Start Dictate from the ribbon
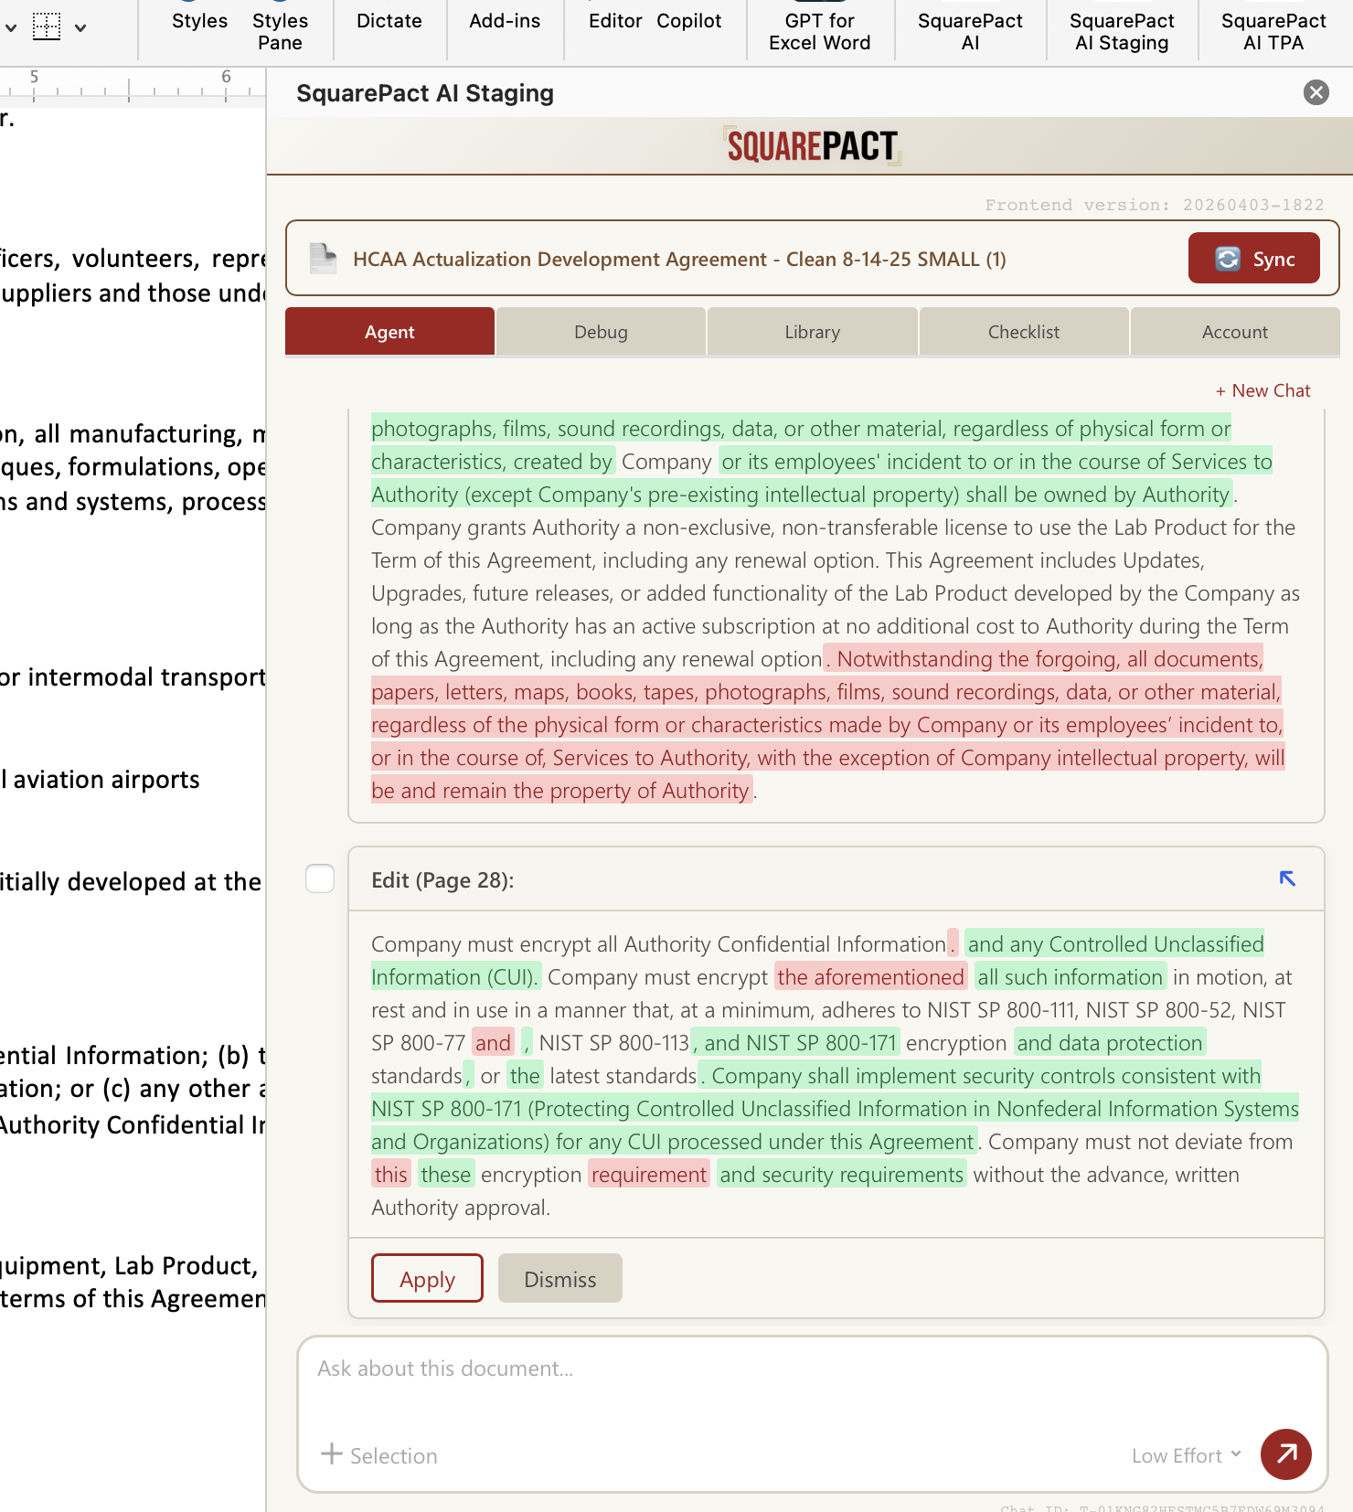1353x1512 pixels. pos(389,21)
